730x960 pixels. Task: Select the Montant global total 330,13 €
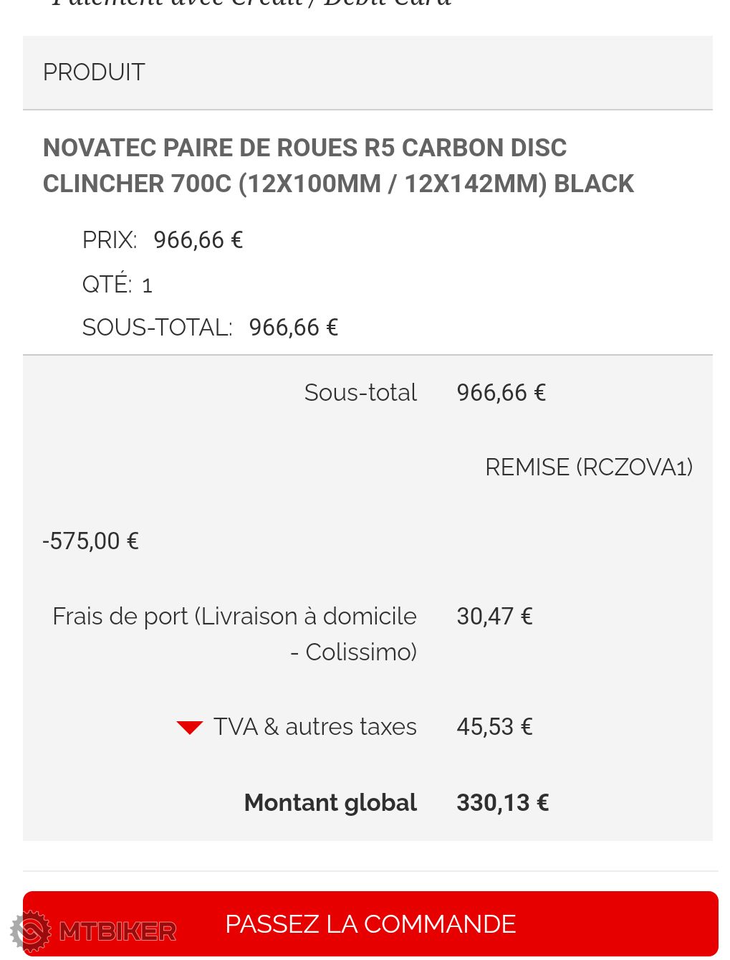[502, 803]
